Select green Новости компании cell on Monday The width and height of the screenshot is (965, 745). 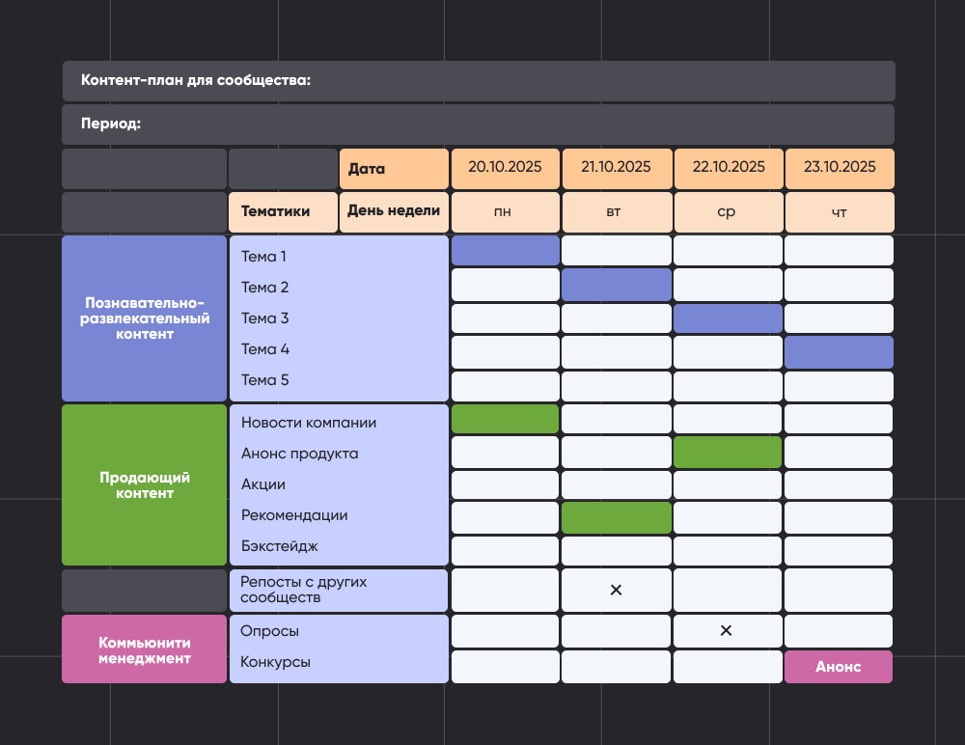[x=505, y=419]
